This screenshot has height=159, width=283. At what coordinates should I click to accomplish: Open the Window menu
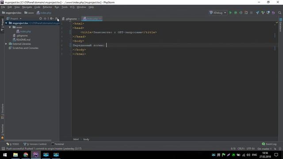pyautogui.click(x=81, y=7)
